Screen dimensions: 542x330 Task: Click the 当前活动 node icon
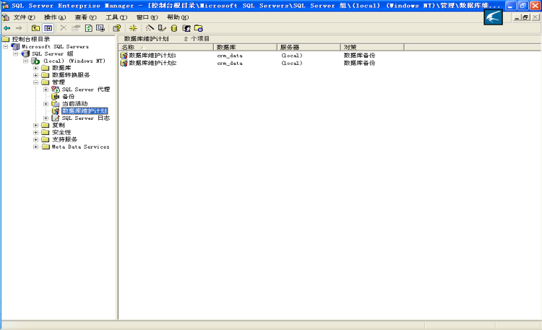pos(56,104)
